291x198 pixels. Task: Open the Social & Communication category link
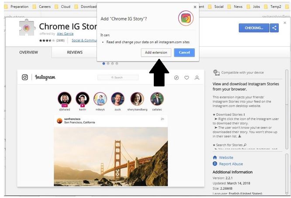click(84, 41)
